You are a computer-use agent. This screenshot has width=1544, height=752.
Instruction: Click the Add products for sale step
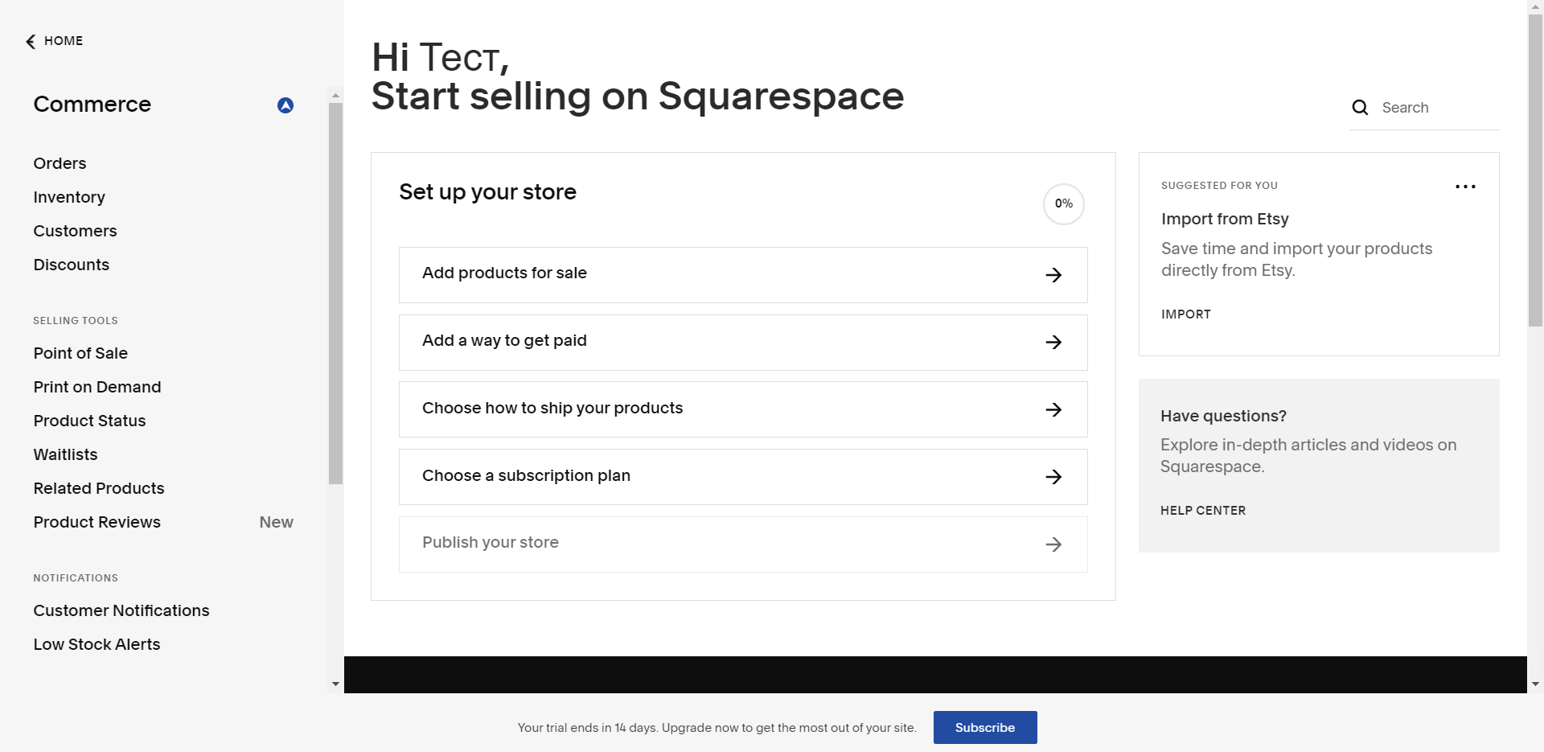point(743,275)
